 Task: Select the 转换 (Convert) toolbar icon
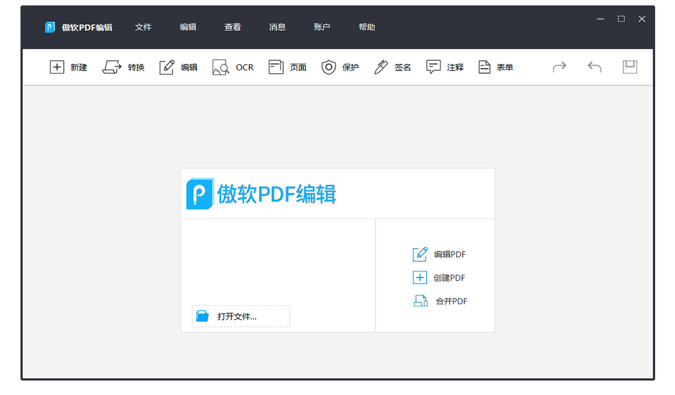click(x=112, y=67)
